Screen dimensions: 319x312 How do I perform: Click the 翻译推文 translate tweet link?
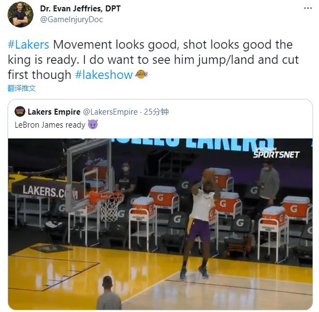click(x=22, y=88)
